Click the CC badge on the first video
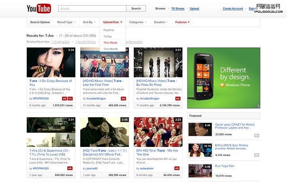Image resolution: width=287 pixels, height=182 pixels. (70, 98)
